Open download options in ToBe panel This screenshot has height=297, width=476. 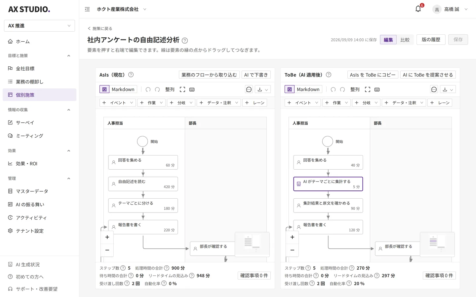pyautogui.click(x=448, y=89)
